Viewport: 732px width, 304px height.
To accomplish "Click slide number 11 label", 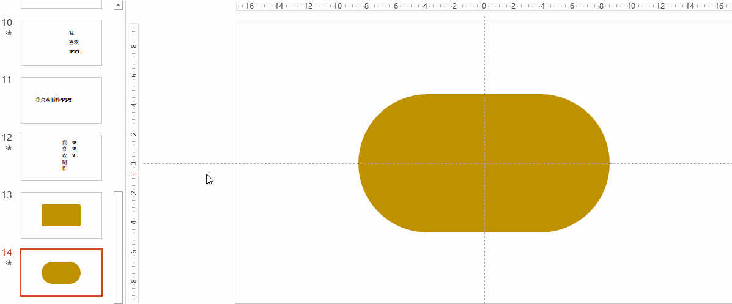I will coord(7,80).
